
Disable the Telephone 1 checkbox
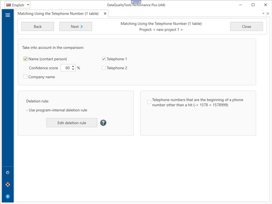pyautogui.click(x=104, y=59)
